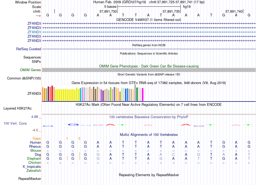Click the orange 'Gaps' label
The height and width of the screenshot is (185, 256).
click(37, 138)
